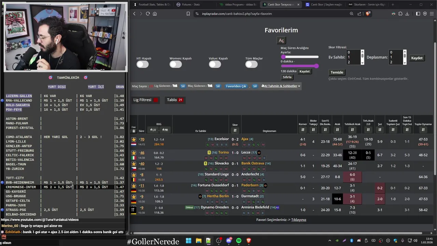Screen dimensions: 437x246
Task: Open the Windows Start menu
Action: (188, 241)
